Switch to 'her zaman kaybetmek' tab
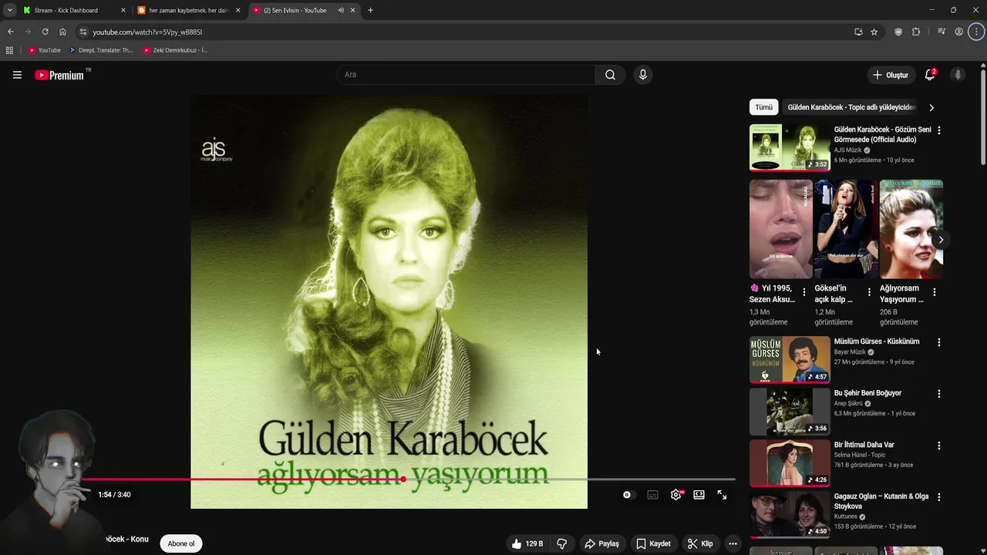987x555 pixels. click(189, 10)
